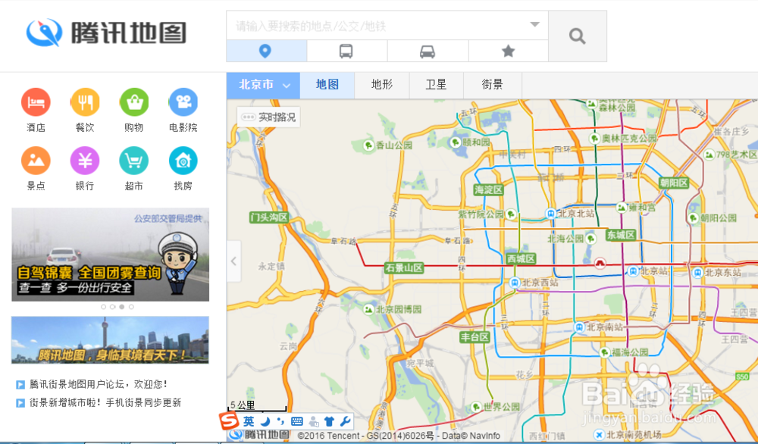Toggle the Sogou moon half-width icon

click(265, 421)
